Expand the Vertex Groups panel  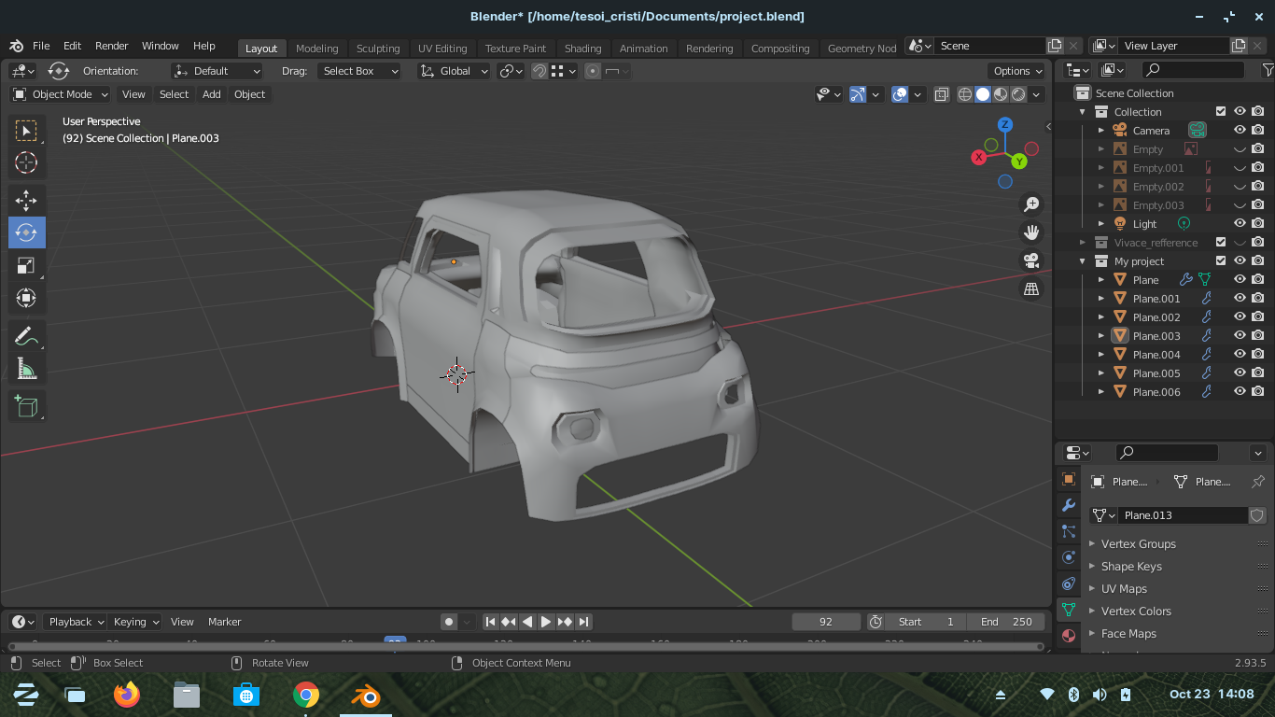tap(1138, 544)
